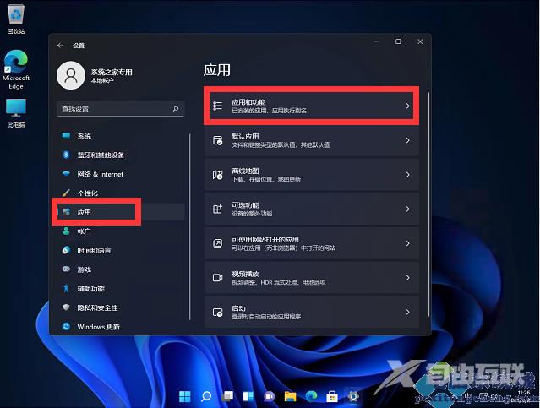Image resolution: width=540 pixels, height=408 pixels.
Task: Expand 默认应用 with its chevron
Action: click(x=408, y=140)
